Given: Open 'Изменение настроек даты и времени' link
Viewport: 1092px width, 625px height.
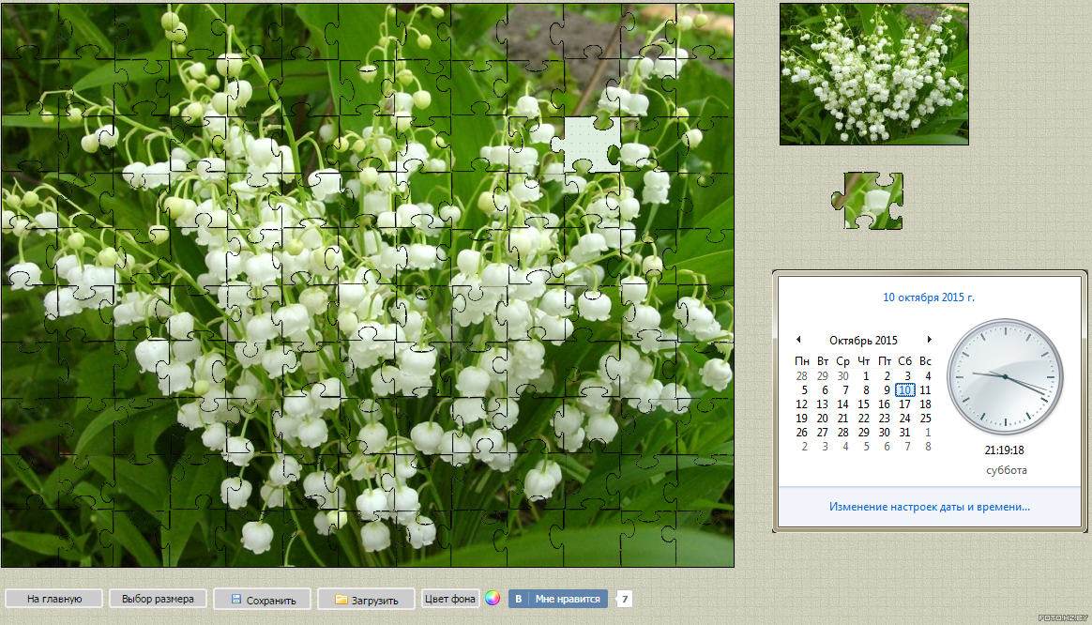Looking at the screenshot, I should (929, 507).
